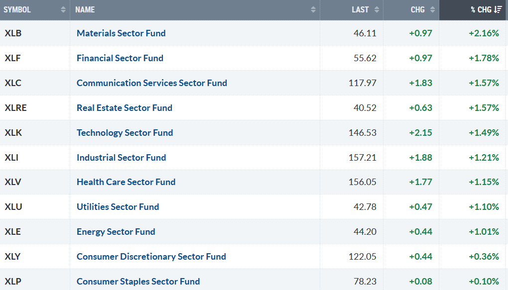Open the Materials Sector Fund link
Image resolution: width=508 pixels, height=290 pixels.
[121, 33]
